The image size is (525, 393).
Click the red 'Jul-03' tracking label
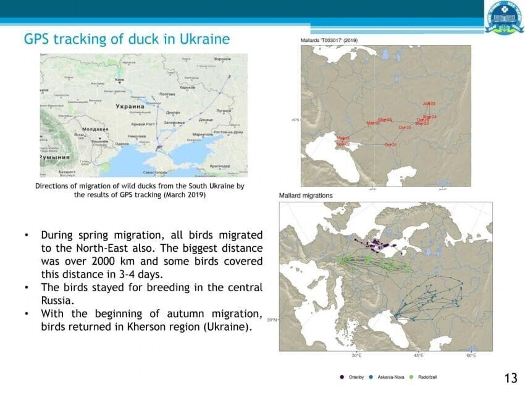(429, 104)
